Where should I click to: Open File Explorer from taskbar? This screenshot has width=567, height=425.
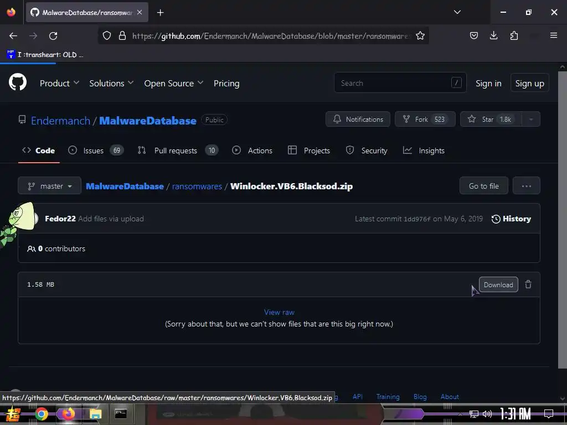click(95, 414)
